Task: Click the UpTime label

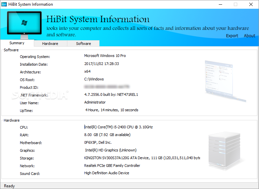Action: tap(26, 111)
